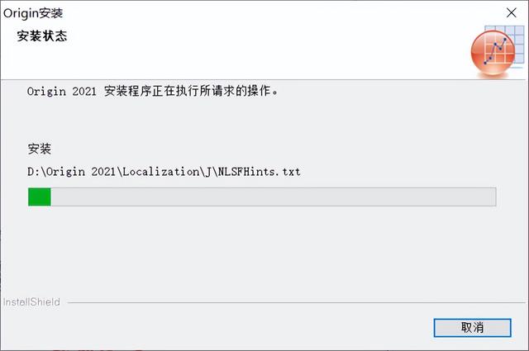Click the Origin安装 window title text

tap(33, 13)
